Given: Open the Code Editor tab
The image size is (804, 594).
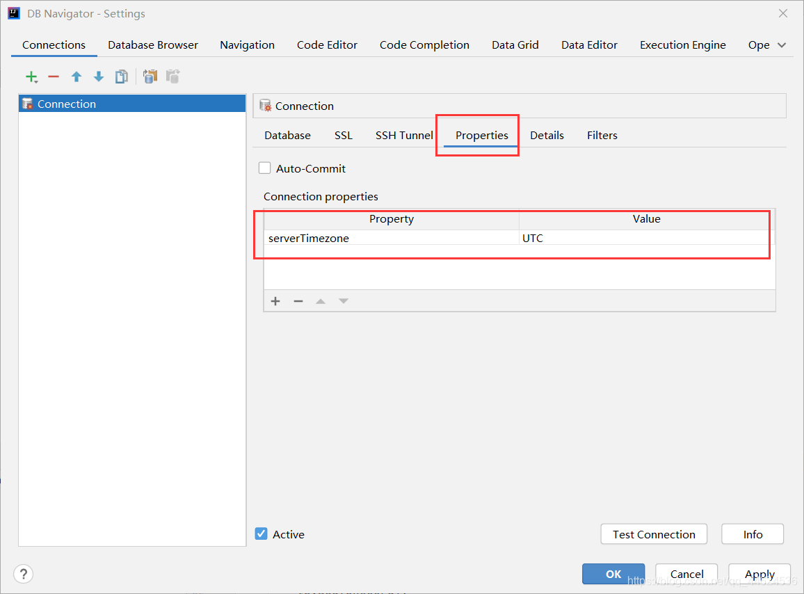Looking at the screenshot, I should coord(327,45).
